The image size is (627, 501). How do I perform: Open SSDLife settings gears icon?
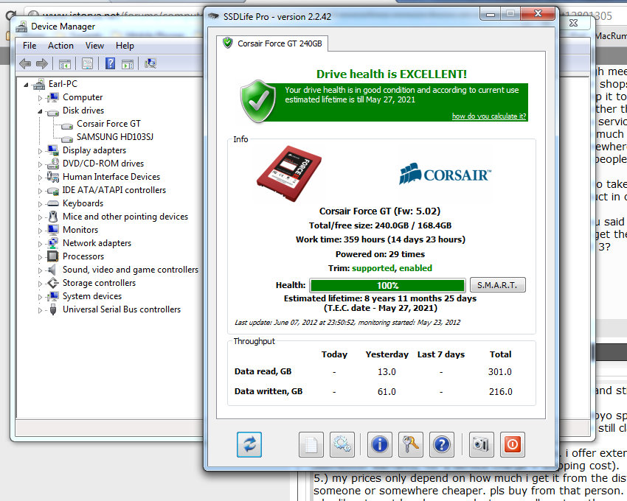(x=342, y=444)
